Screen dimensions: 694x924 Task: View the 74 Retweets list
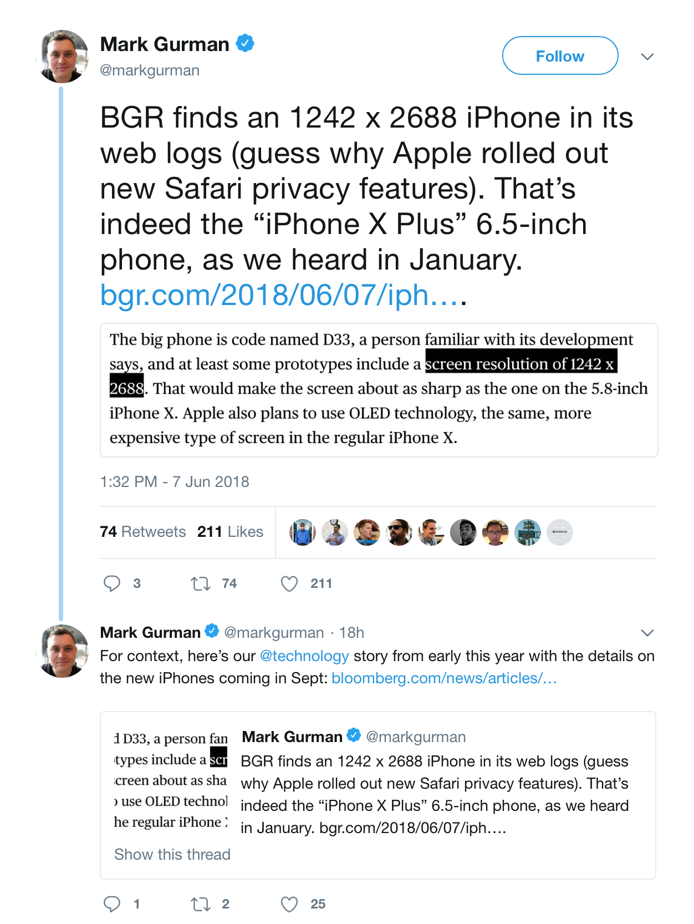tap(143, 532)
